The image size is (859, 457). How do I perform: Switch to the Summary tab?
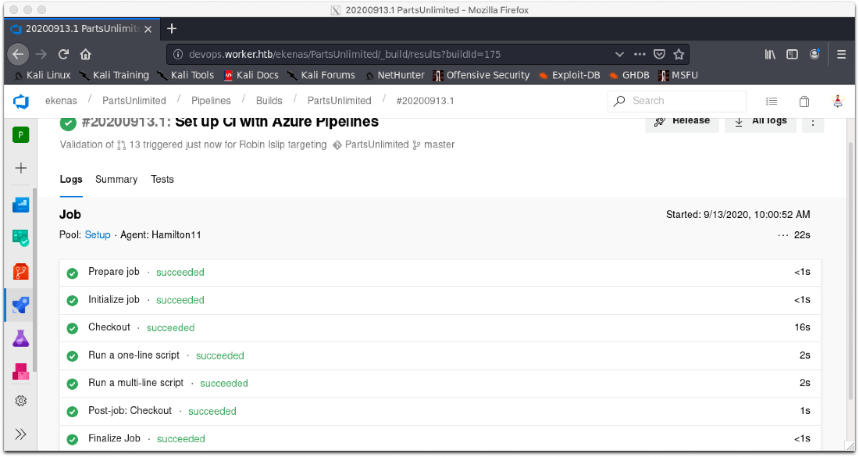coord(116,179)
